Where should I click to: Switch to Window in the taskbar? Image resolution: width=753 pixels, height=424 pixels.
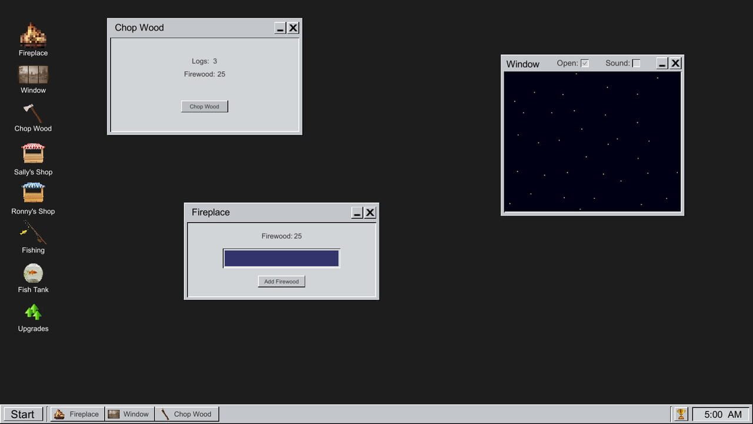129,414
